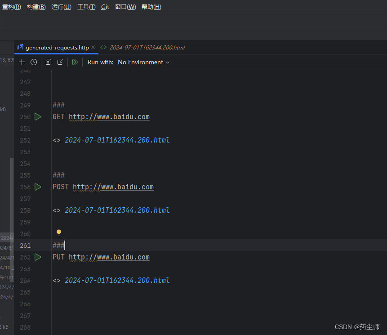Screen dimensions: 387x335
Task: Open the response file link below POST
Action: pos(117,210)
